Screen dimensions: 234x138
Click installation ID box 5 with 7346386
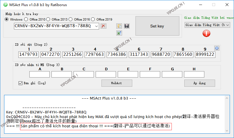[117, 54]
